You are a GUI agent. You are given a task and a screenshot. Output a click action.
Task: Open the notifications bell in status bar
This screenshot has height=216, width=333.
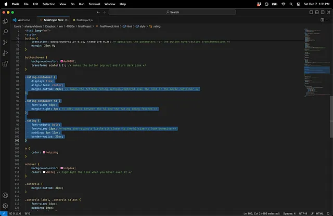pyautogui.click(x=327, y=213)
